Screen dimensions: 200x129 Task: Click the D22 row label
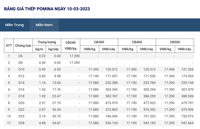point(21,109)
